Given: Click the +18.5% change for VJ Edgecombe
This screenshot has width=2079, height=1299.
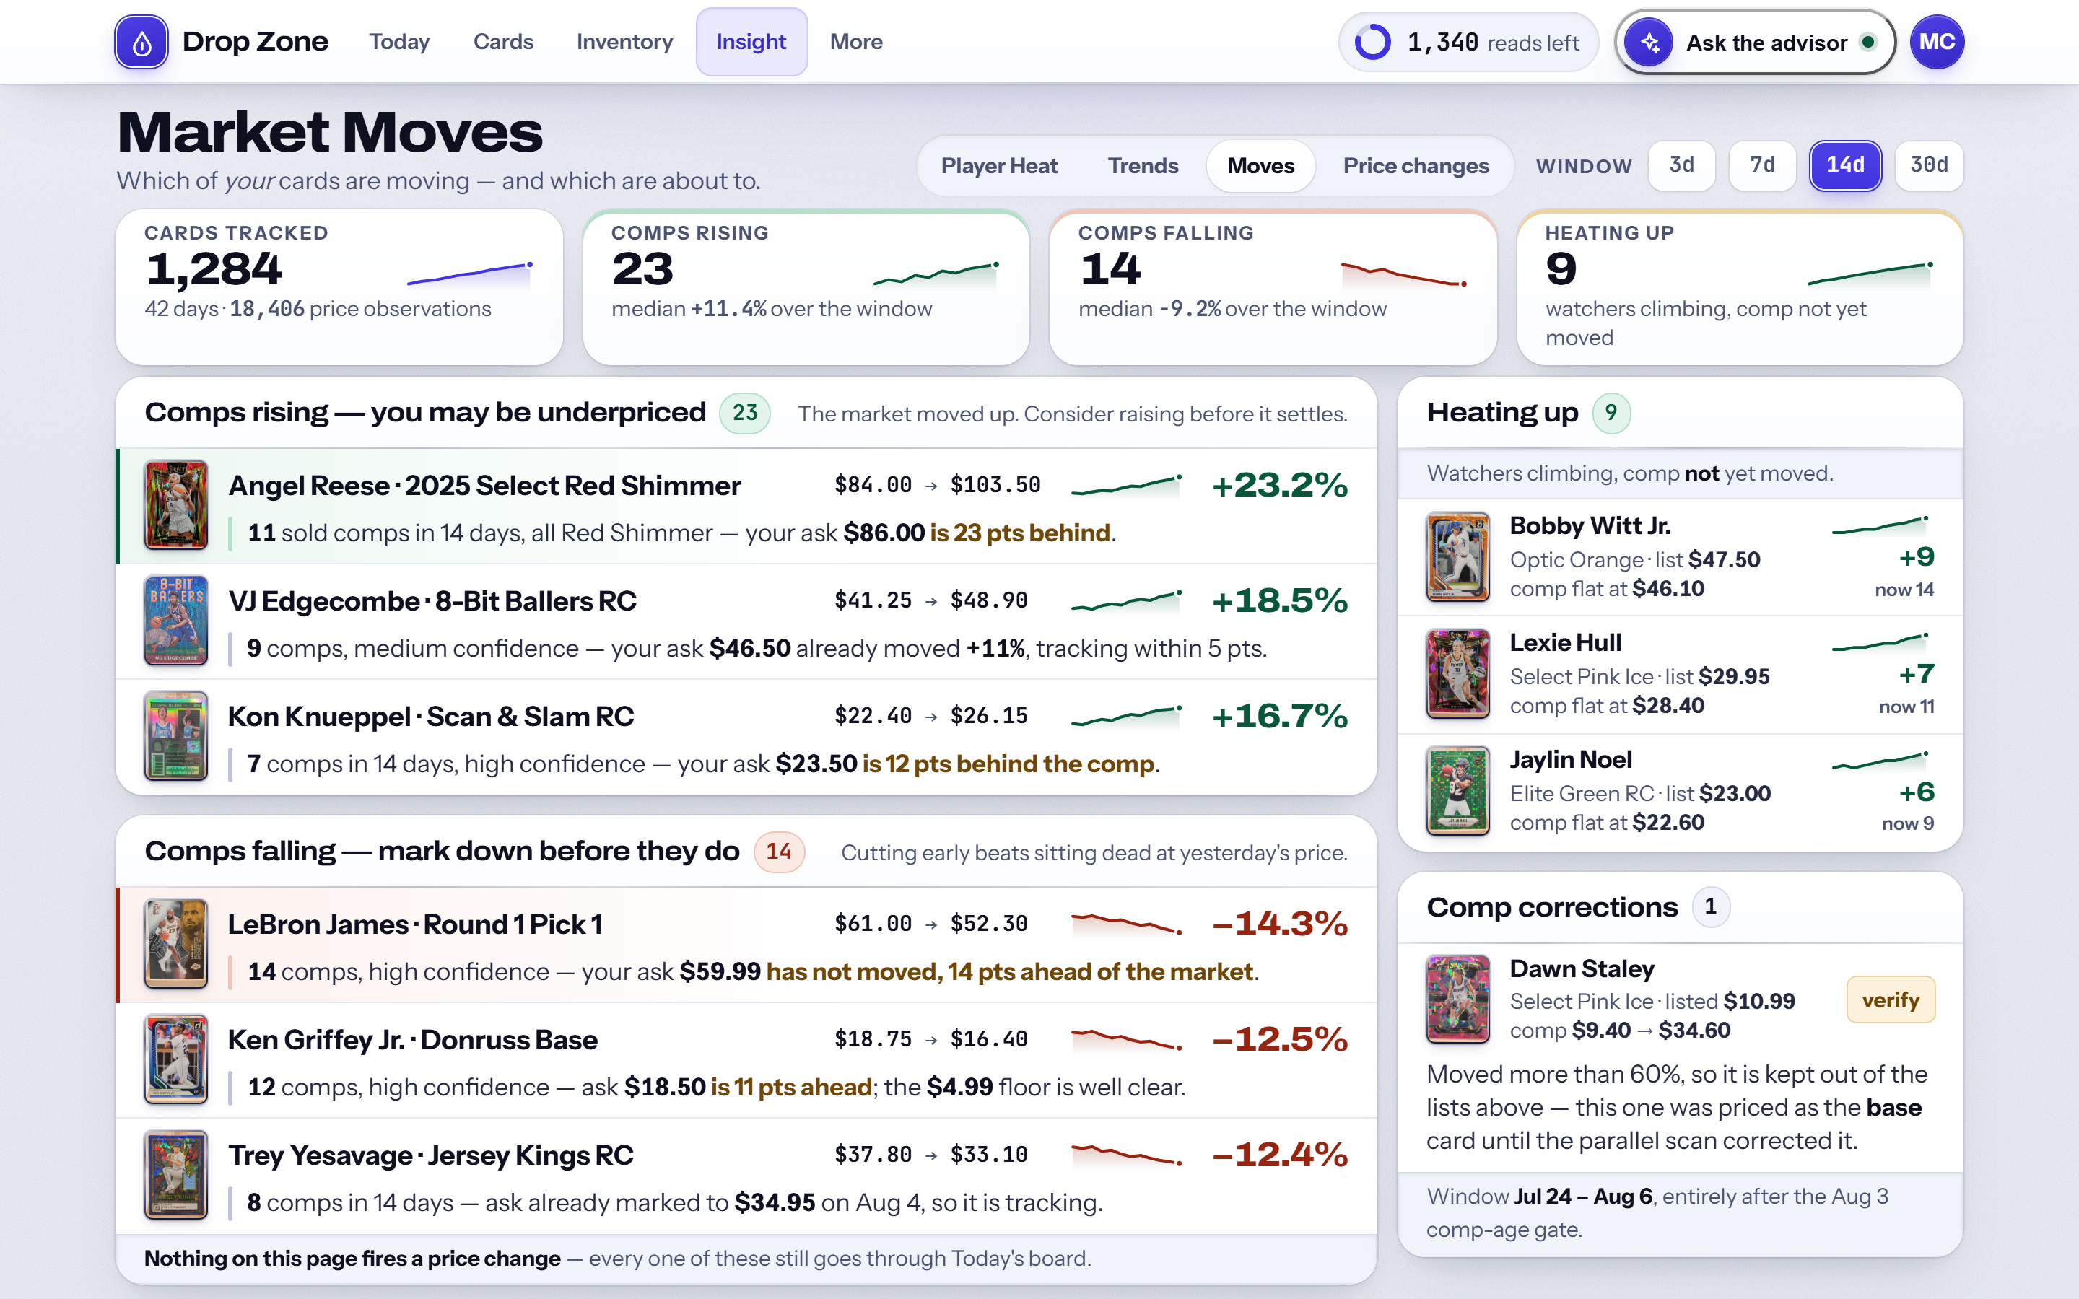Looking at the screenshot, I should [x=1279, y=600].
